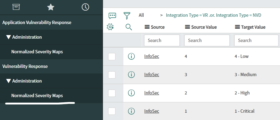Open Application Vulnerability Response menu section
The height and width of the screenshot is (120, 280).
(x=37, y=23)
